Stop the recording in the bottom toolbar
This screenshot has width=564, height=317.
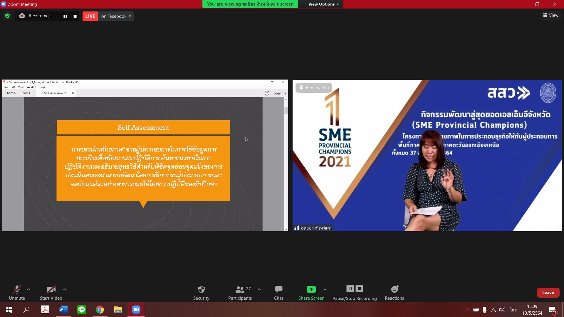tap(359, 289)
